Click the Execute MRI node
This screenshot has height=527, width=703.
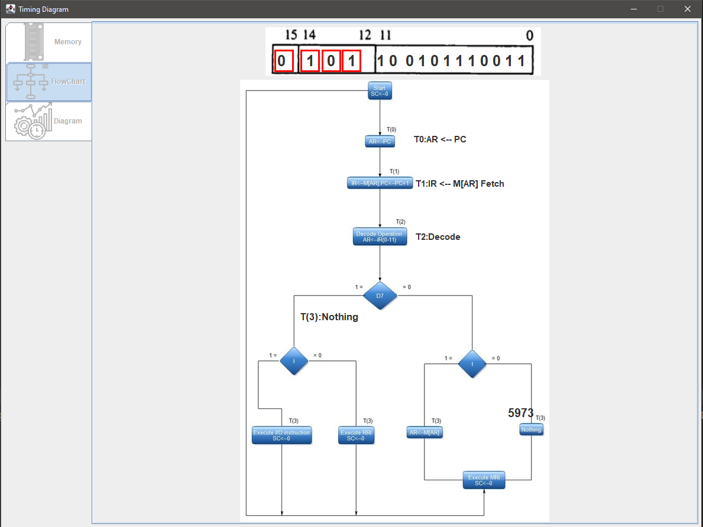pyautogui.click(x=484, y=480)
